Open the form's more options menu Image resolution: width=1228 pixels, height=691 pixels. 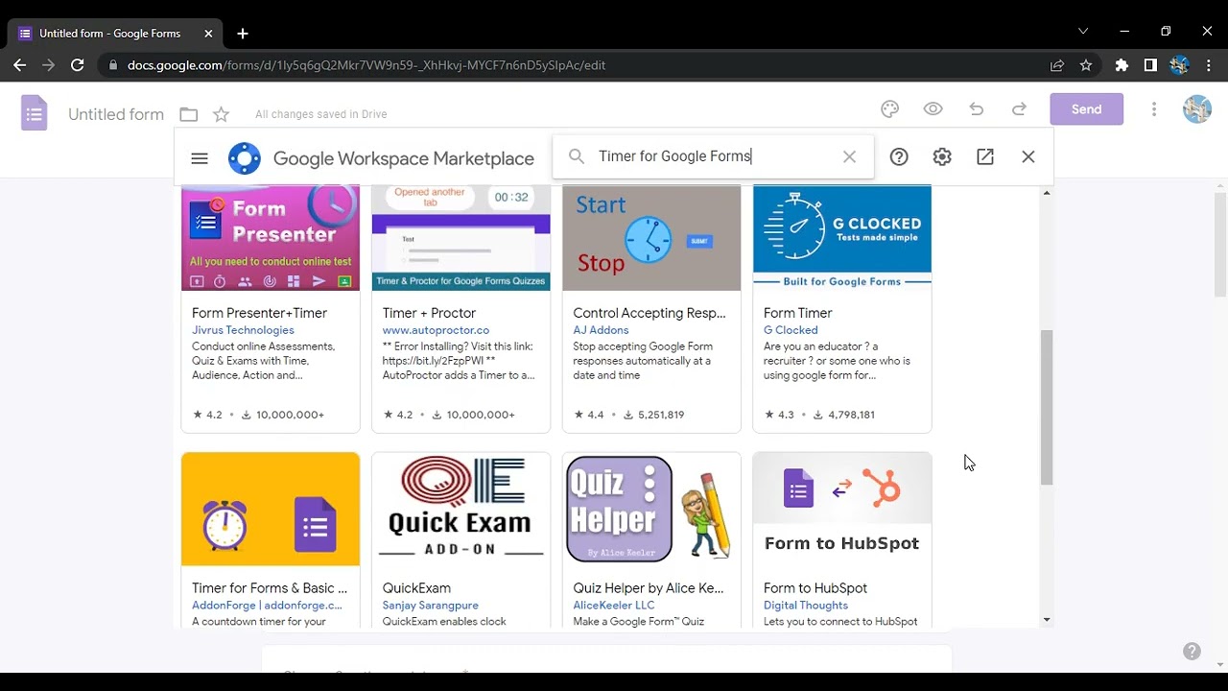click(1154, 109)
